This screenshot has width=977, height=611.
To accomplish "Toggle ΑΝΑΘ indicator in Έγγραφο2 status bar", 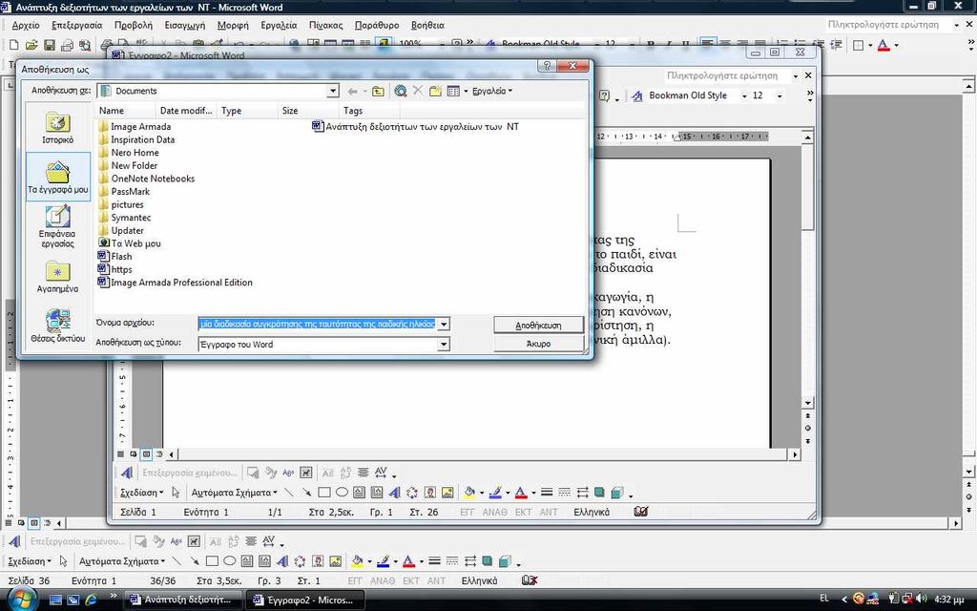I will point(495,512).
